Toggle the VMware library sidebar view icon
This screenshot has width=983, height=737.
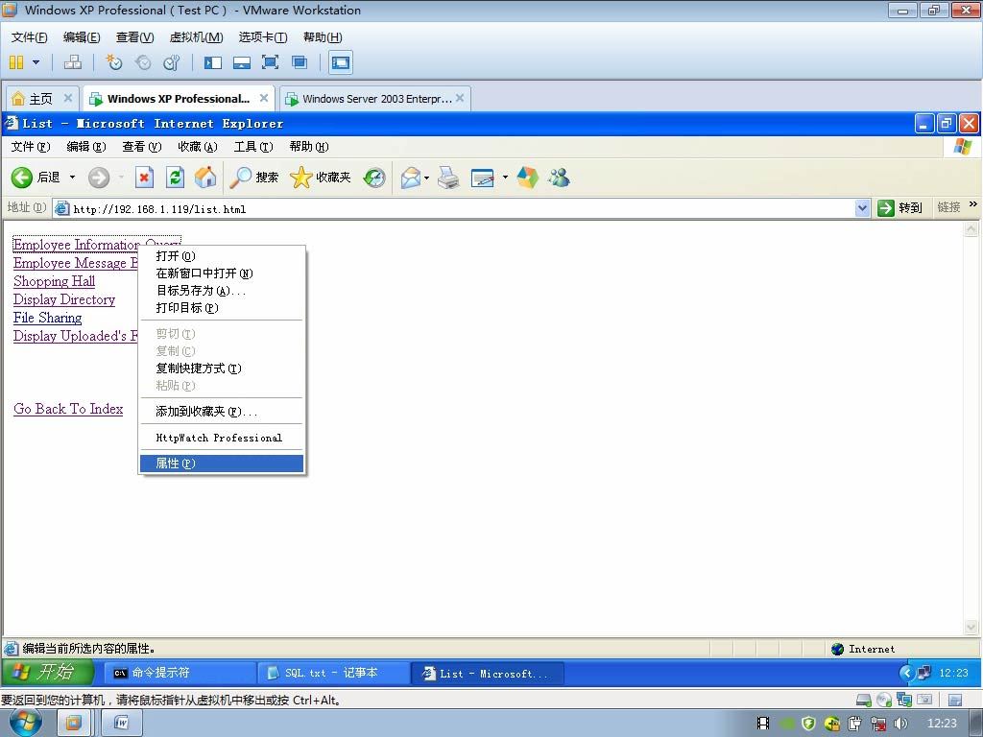tap(213, 62)
